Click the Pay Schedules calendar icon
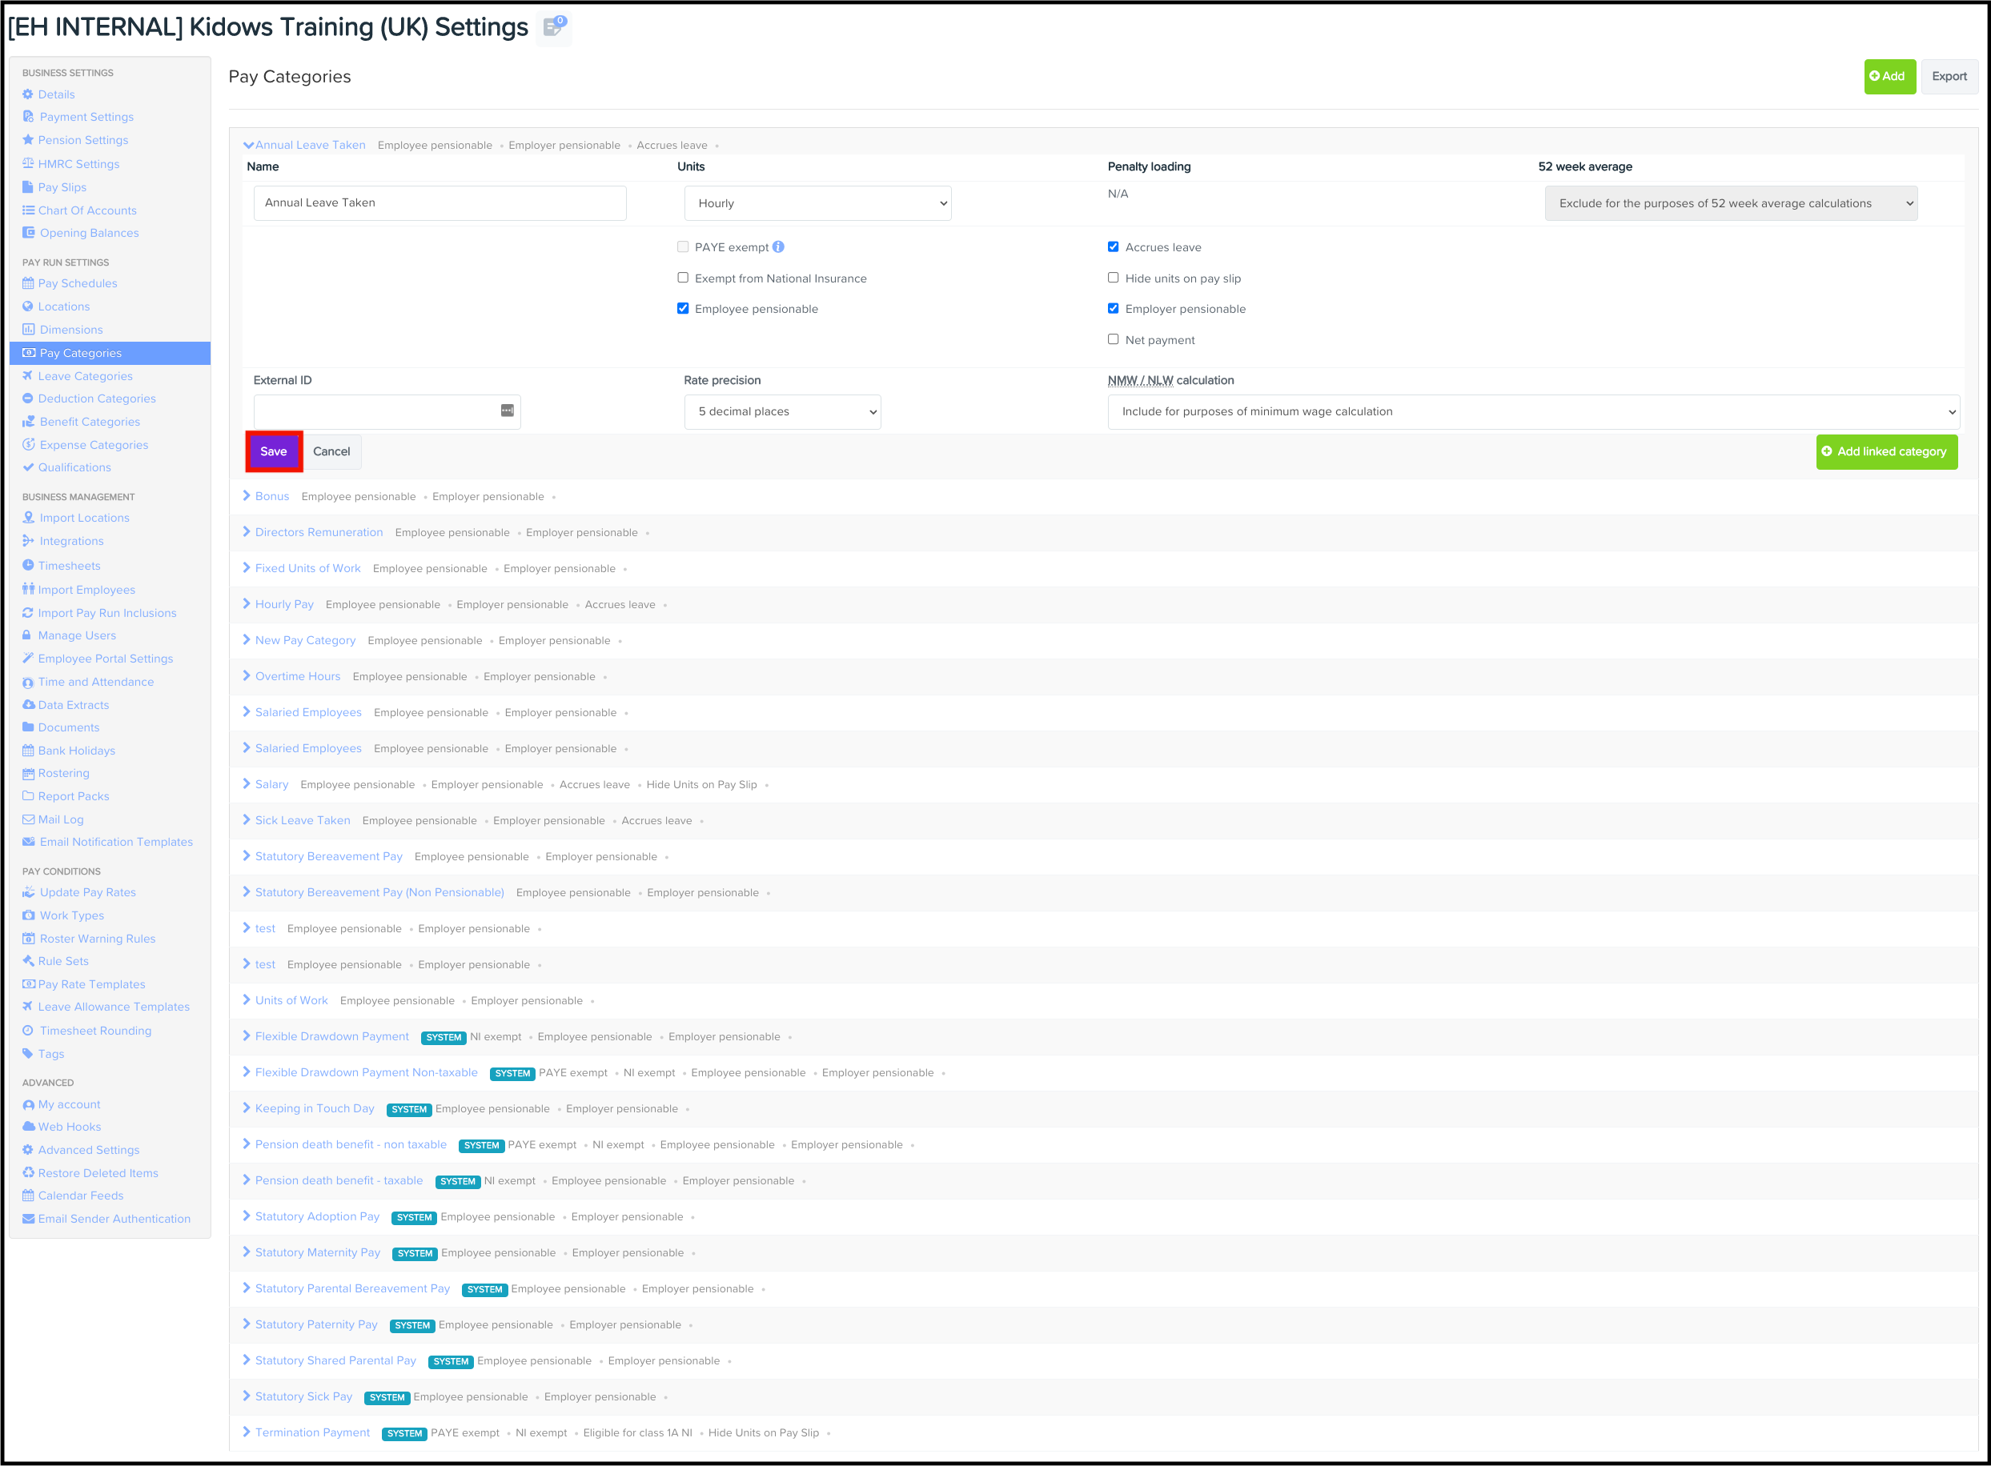1991x1466 pixels. click(27, 283)
